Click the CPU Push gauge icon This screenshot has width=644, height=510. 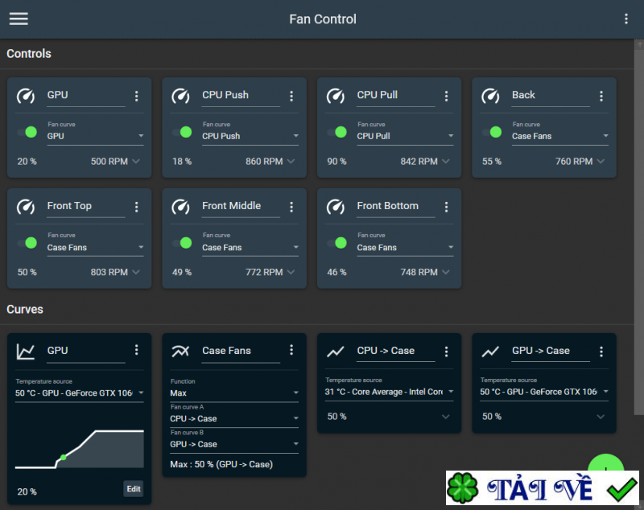click(180, 95)
